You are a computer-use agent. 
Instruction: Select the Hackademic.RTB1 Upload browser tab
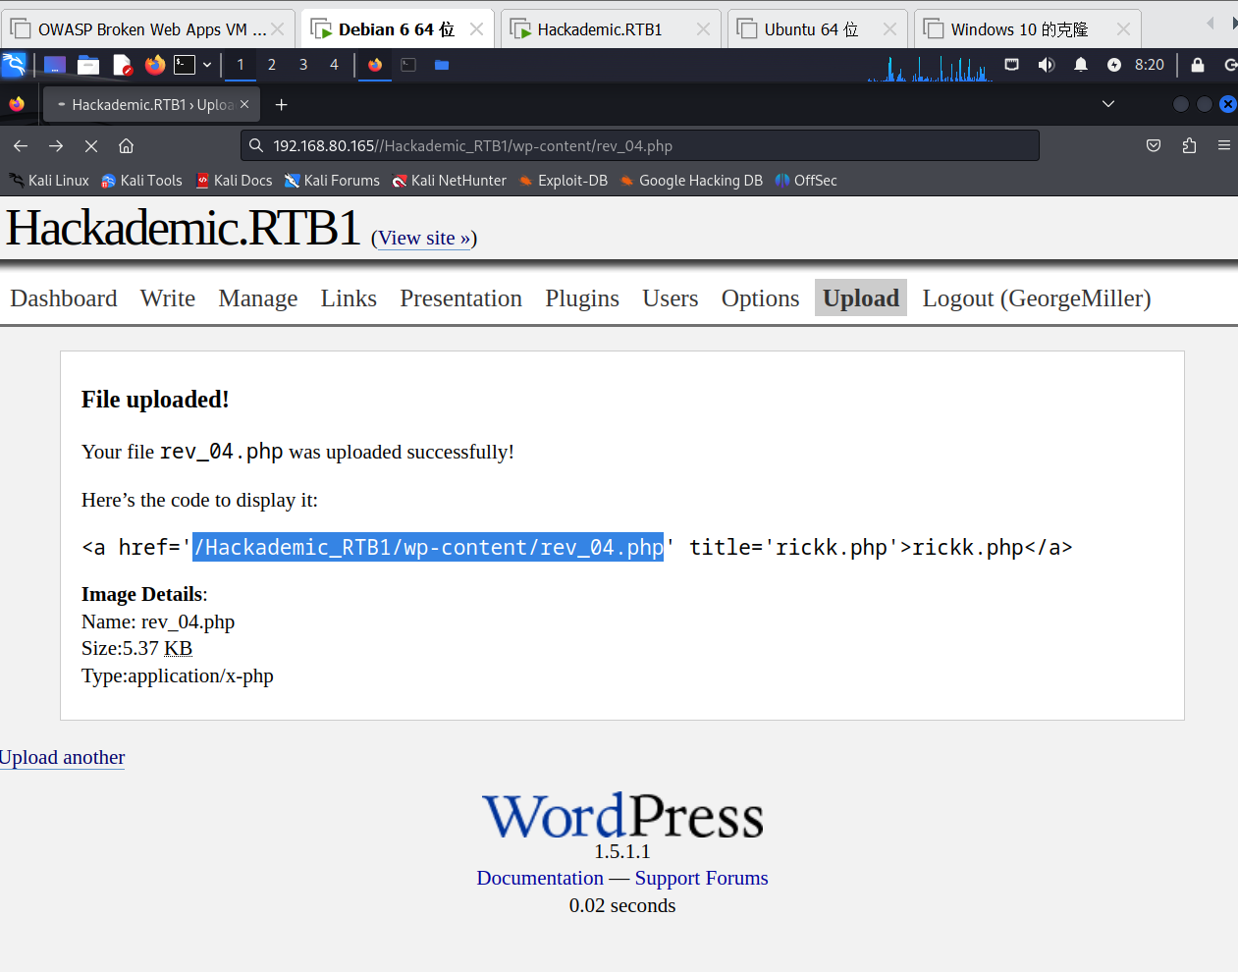point(151,104)
